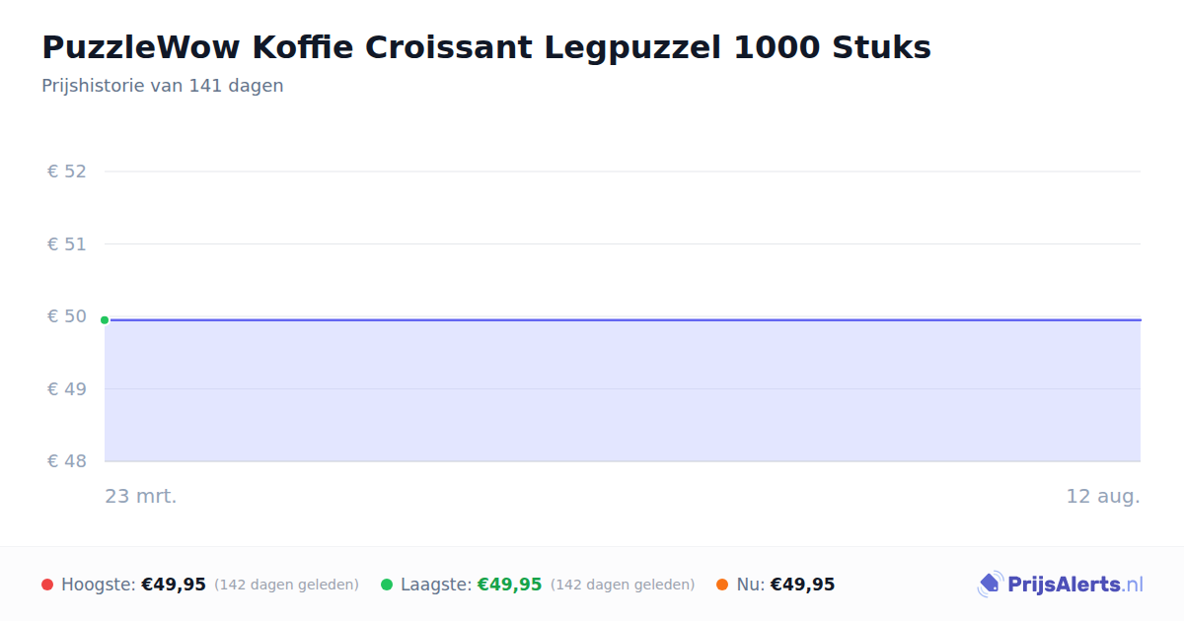The height and width of the screenshot is (621, 1184).
Task: Click the Prijshistorie van 141 dagen subtitle
Action: point(163,86)
